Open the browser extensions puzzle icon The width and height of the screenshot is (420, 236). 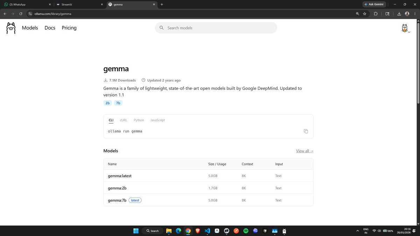pos(376,14)
